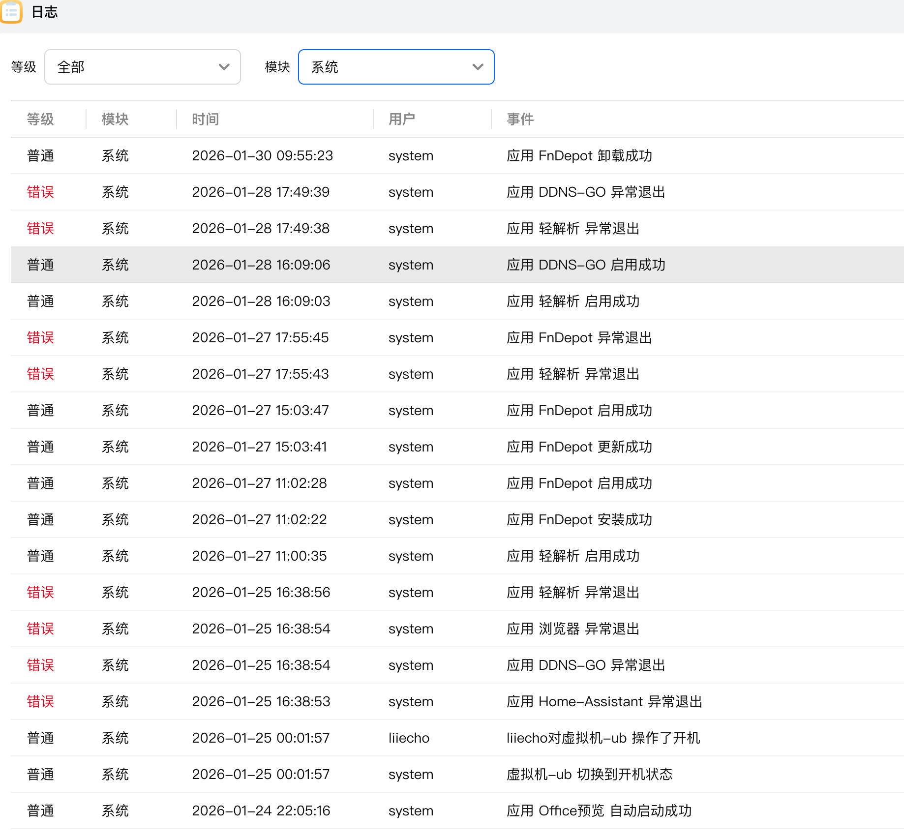Click the chevron arrow in the 全部 dropdown
Screen dimensions: 904x840
[x=224, y=67]
